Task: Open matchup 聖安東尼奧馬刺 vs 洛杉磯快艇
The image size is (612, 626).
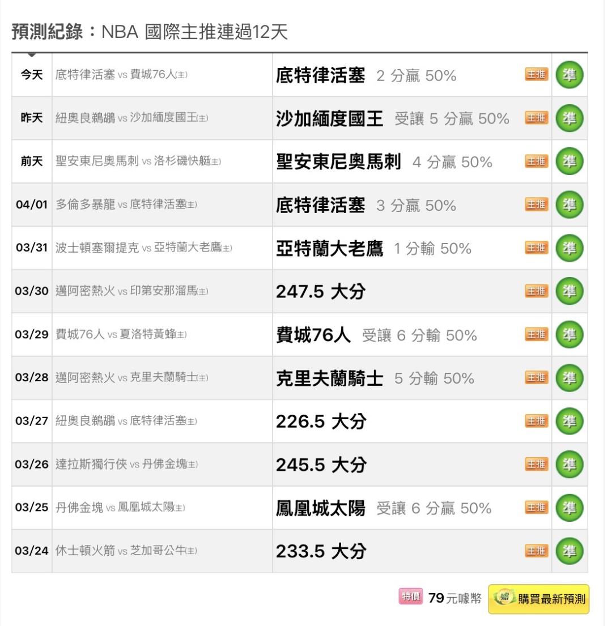Action: click(x=138, y=161)
